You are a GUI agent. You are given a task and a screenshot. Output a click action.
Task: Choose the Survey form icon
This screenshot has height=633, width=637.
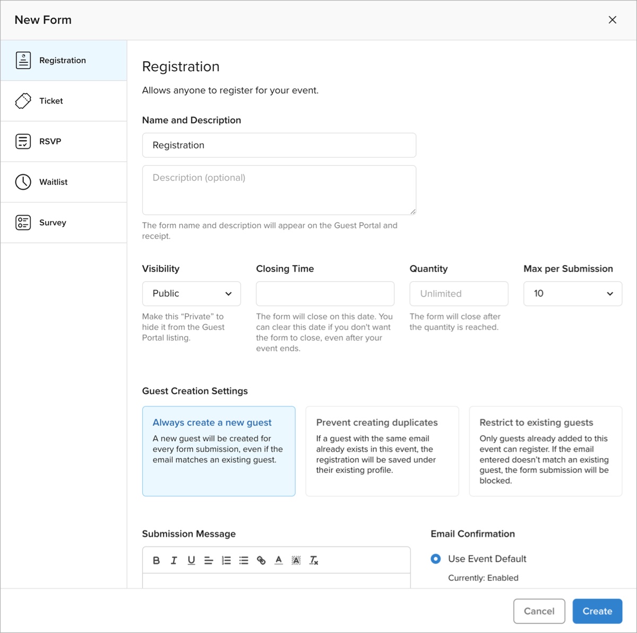[23, 223]
